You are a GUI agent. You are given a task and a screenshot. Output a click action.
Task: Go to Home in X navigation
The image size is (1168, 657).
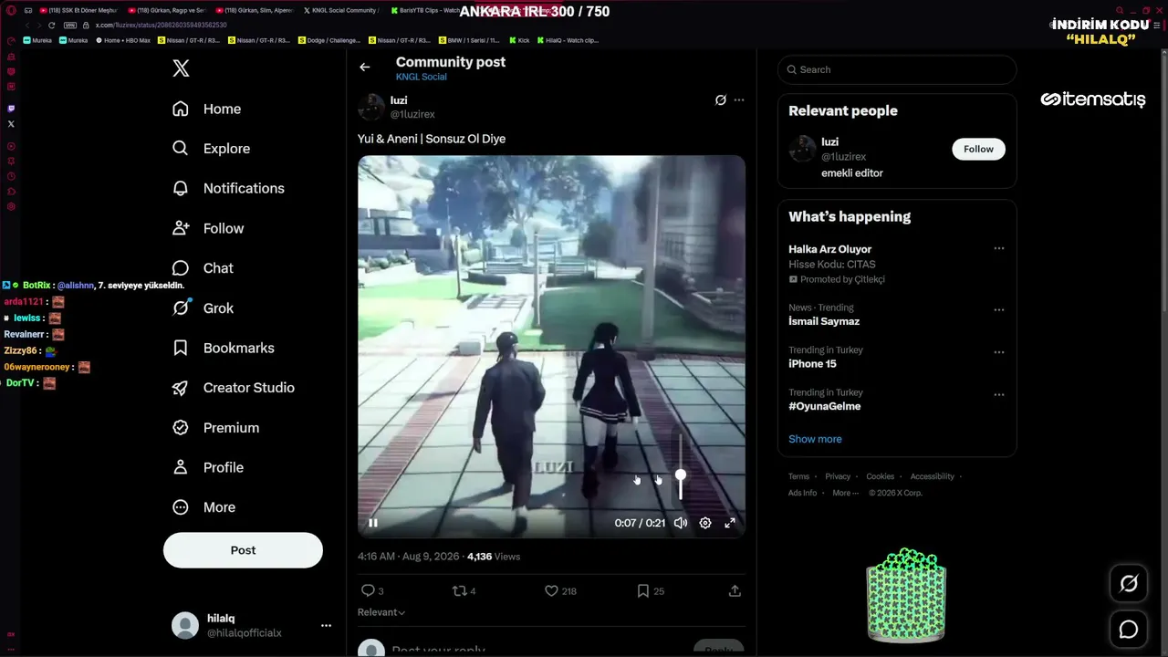(207, 109)
